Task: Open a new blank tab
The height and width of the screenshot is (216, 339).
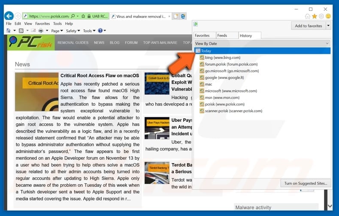Action: (x=176, y=16)
